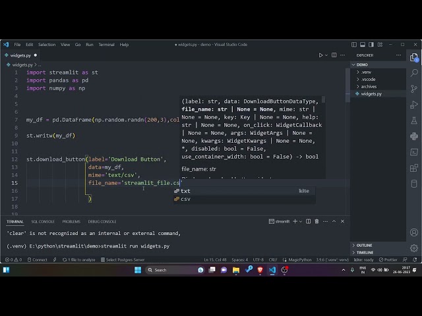Open the Terminal menu
Screen dimensions: 422x316
[x=106, y=45]
